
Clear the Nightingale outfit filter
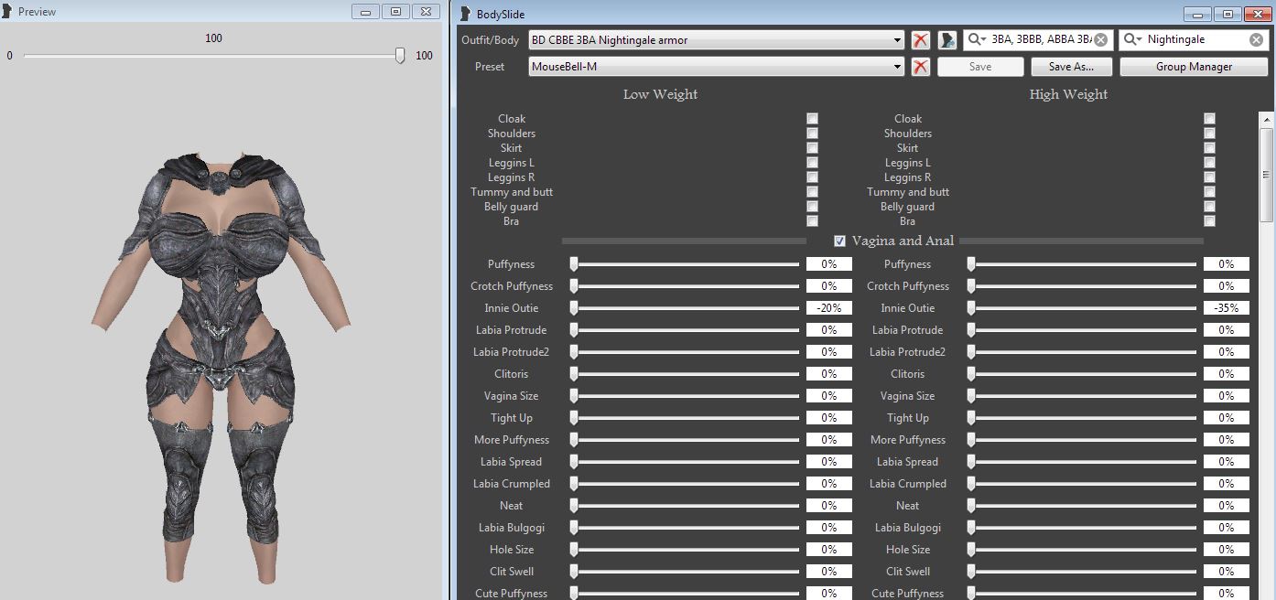pyautogui.click(x=1256, y=40)
